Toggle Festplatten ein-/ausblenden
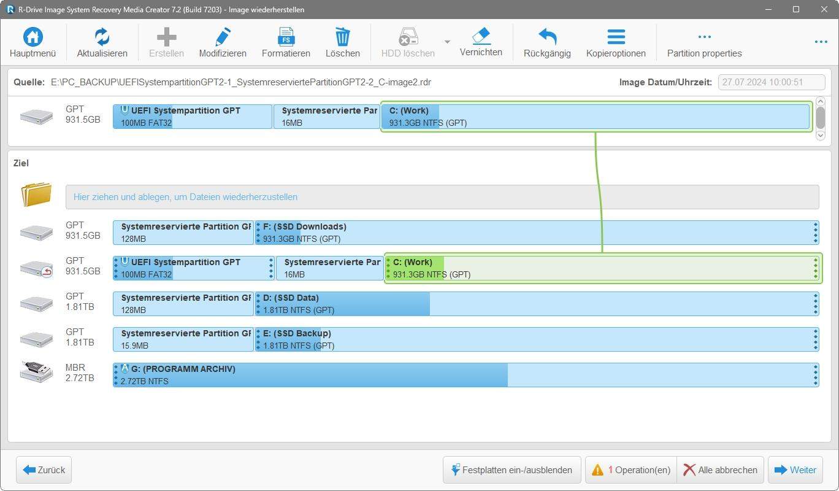Image resolution: width=839 pixels, height=491 pixels. tap(511, 470)
